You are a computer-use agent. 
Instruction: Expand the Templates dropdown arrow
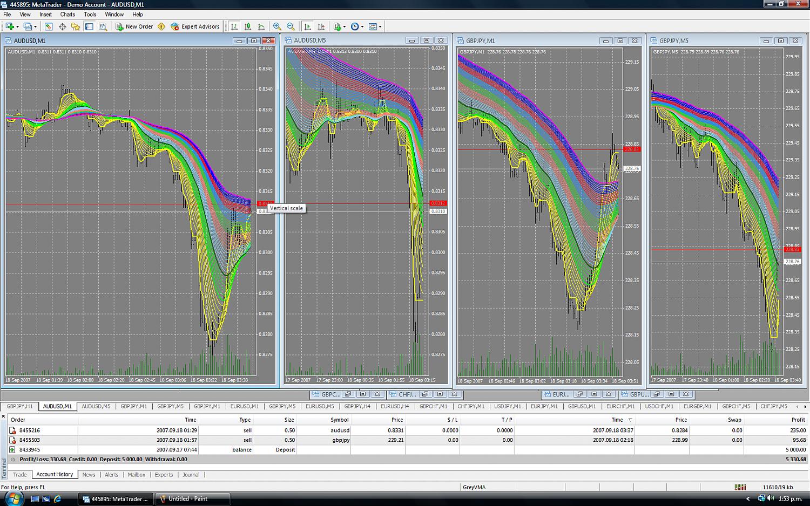coord(380,26)
